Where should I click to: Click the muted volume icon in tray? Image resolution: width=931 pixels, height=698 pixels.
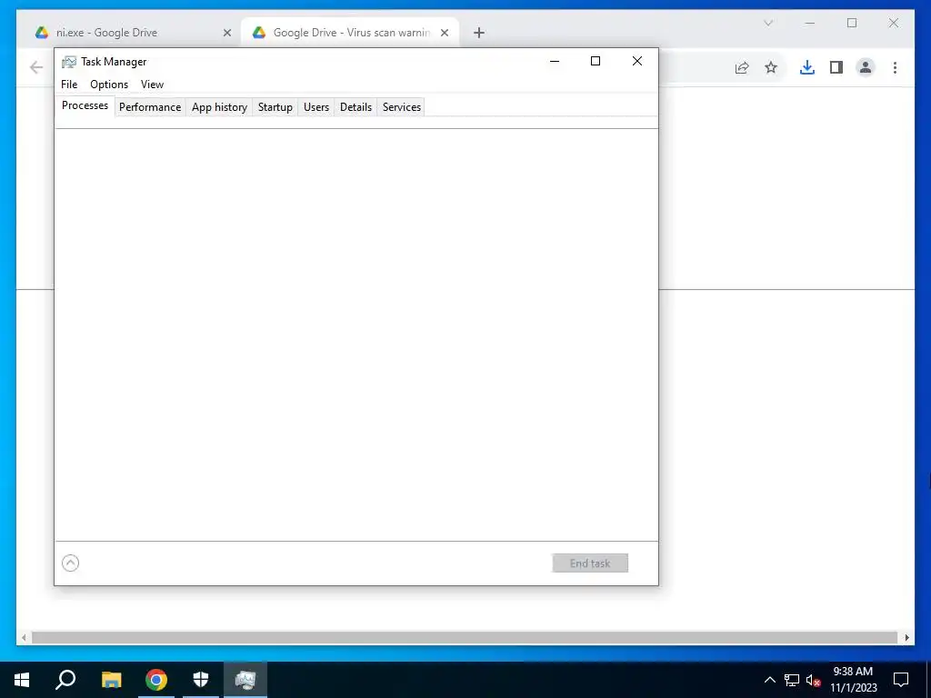tap(813, 680)
